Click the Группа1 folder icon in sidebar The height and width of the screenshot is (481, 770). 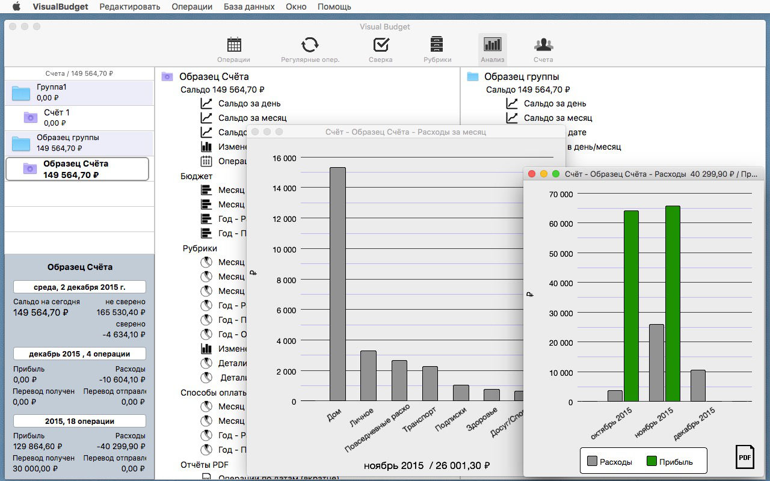pos(21,93)
